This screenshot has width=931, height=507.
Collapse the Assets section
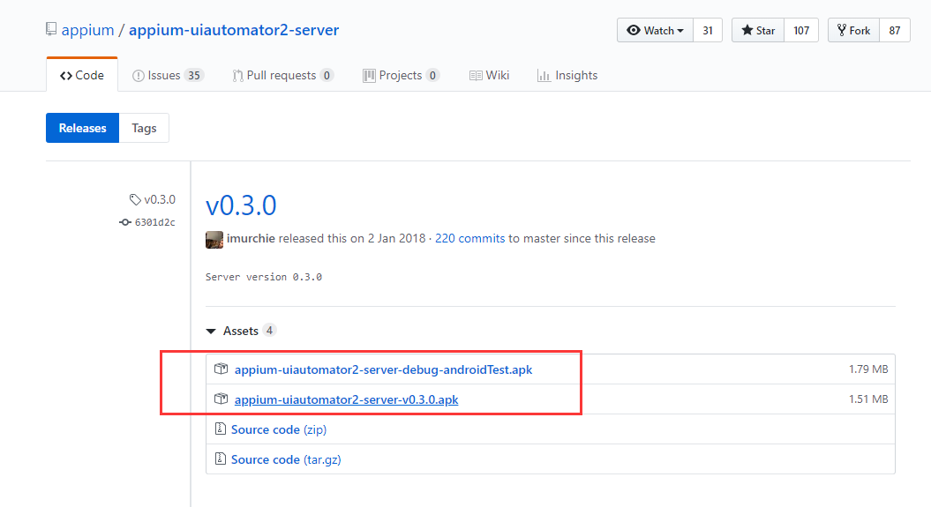click(211, 332)
